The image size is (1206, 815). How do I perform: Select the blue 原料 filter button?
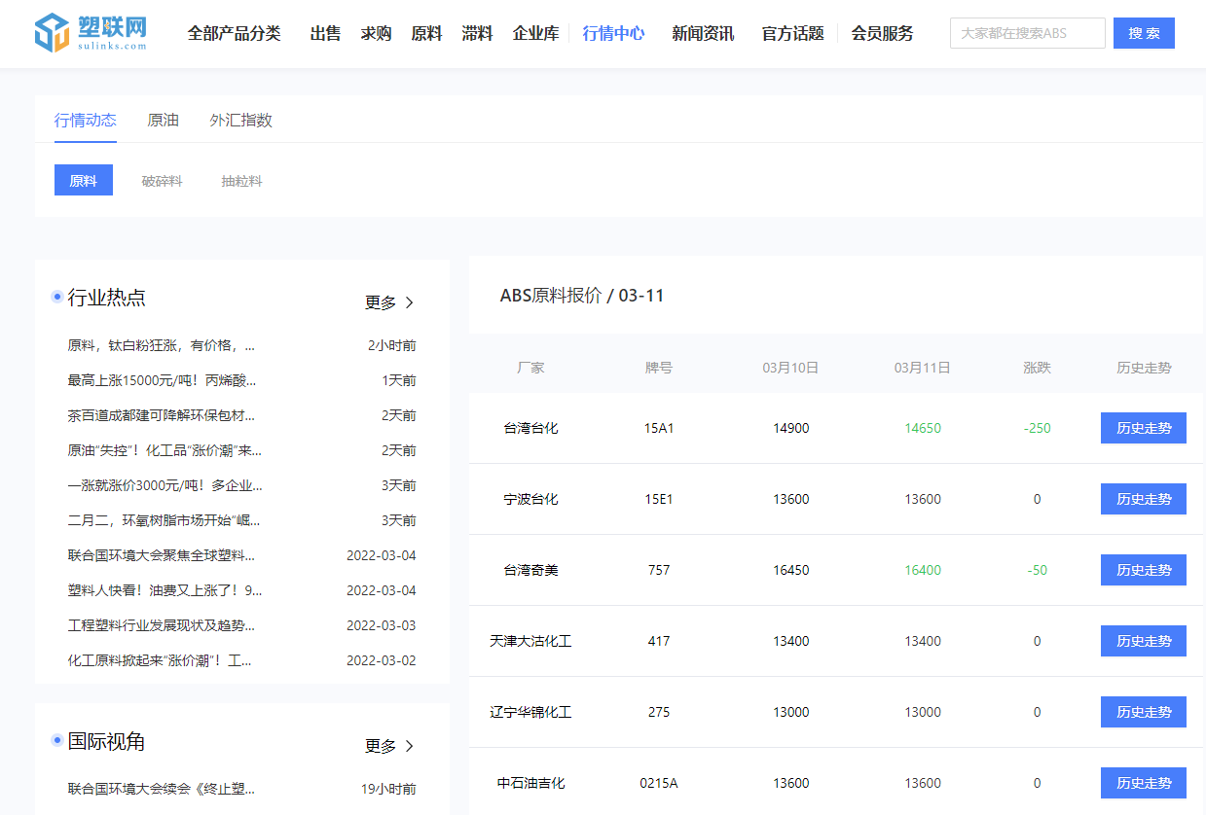(x=84, y=180)
